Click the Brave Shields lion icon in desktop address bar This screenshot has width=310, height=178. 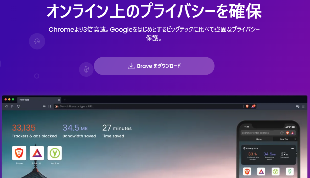(x=247, y=106)
